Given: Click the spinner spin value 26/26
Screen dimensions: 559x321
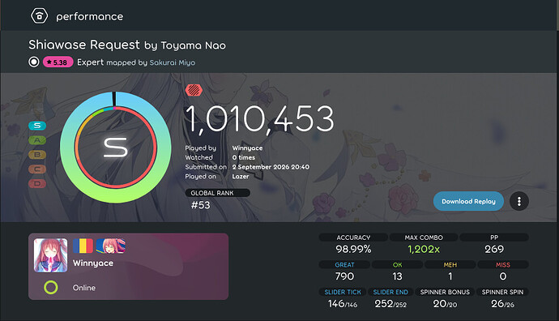Looking at the screenshot, I should pyautogui.click(x=502, y=303).
